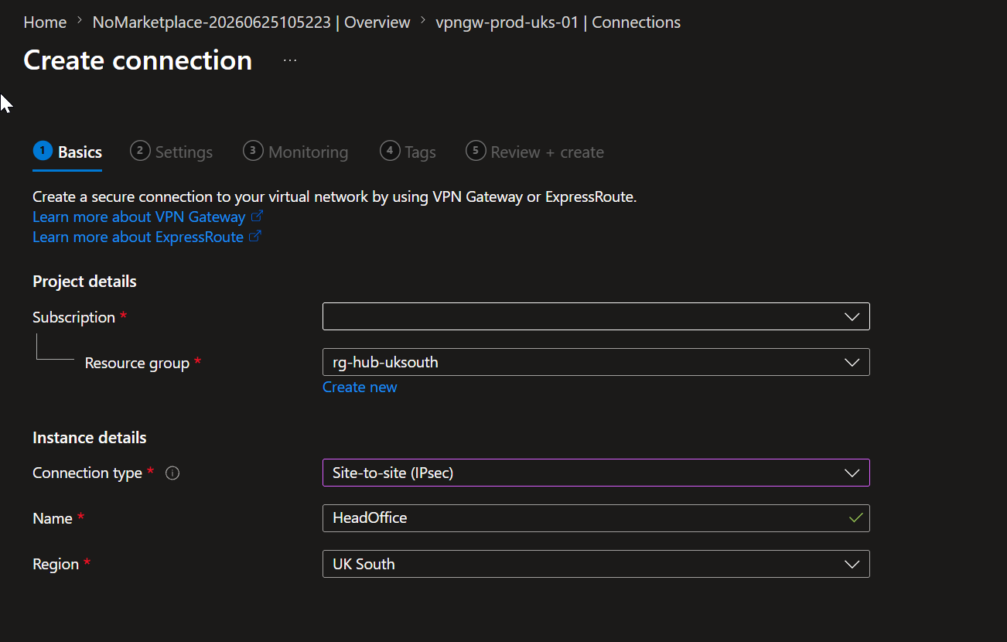This screenshot has height=642, width=1007.
Task: Click the Subscription dropdown chevron arrow
Action: (x=852, y=316)
